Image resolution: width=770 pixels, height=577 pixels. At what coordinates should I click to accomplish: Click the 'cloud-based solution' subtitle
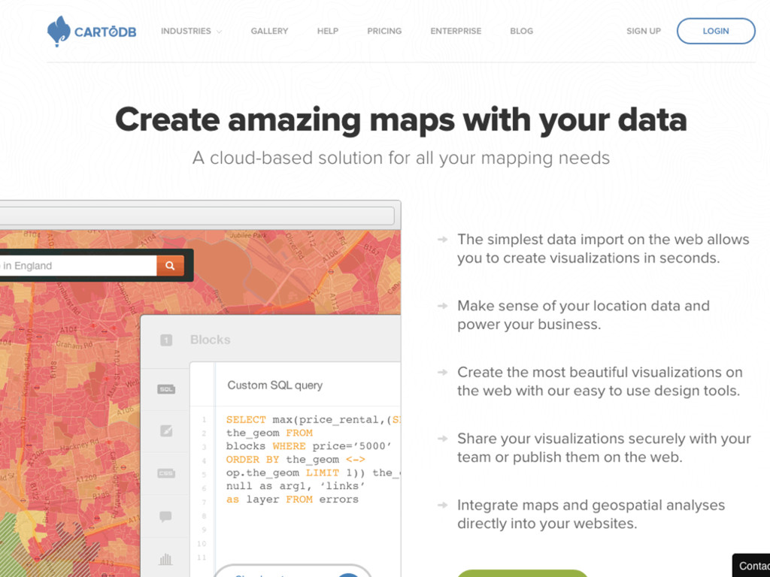401,158
